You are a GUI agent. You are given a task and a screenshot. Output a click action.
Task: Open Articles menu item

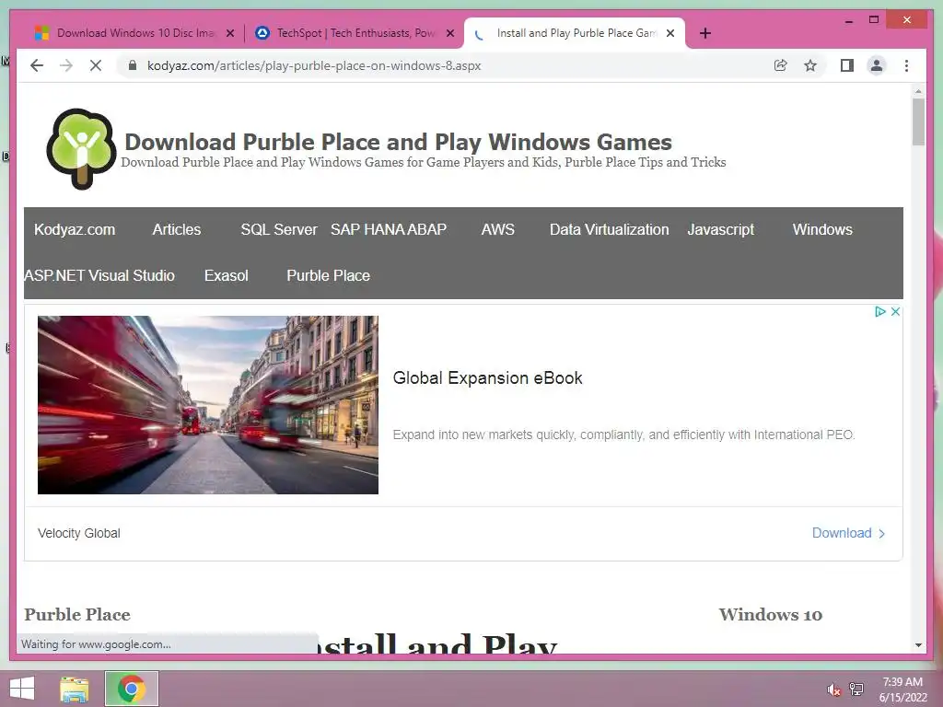(x=176, y=229)
